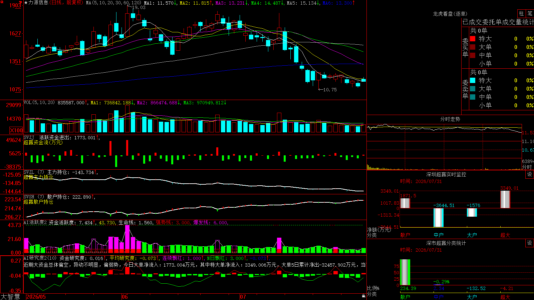Select the 龙虎看盘(逐单) panel title
Viewport: 534px width, 300px height.
[450, 14]
